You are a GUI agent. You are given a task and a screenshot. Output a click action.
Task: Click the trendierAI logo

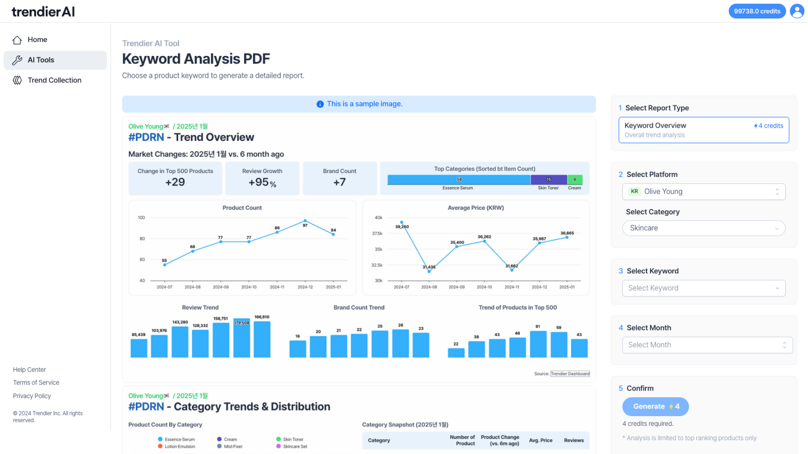coord(43,12)
